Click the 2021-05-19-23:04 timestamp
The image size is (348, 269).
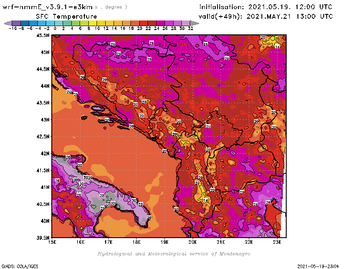318,266
